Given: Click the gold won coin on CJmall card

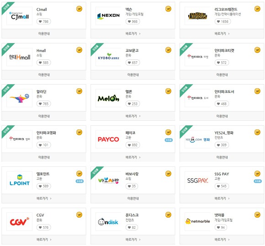Looking at the screenshot, I should pyautogui.click(x=79, y=9).
